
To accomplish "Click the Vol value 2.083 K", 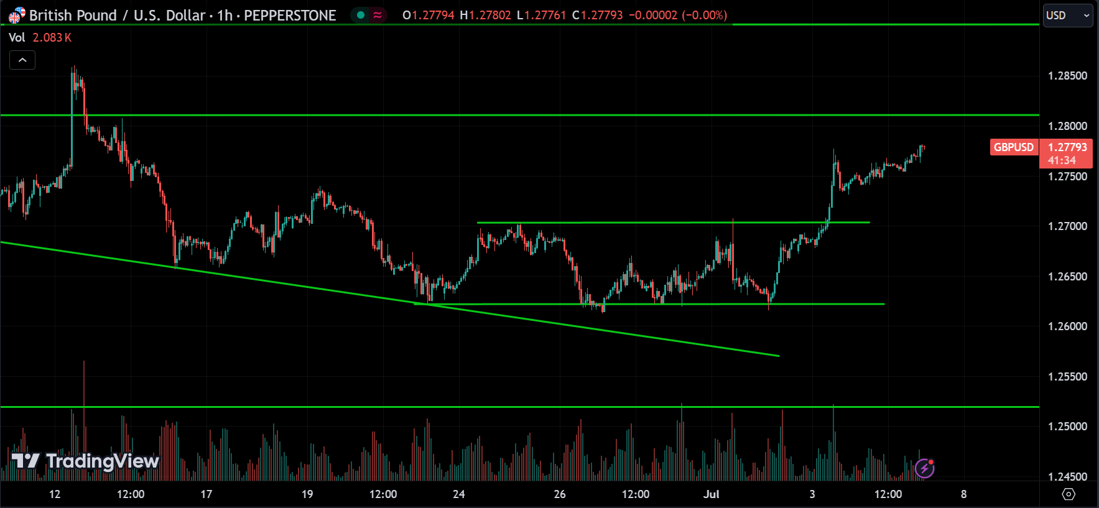I will click(52, 37).
